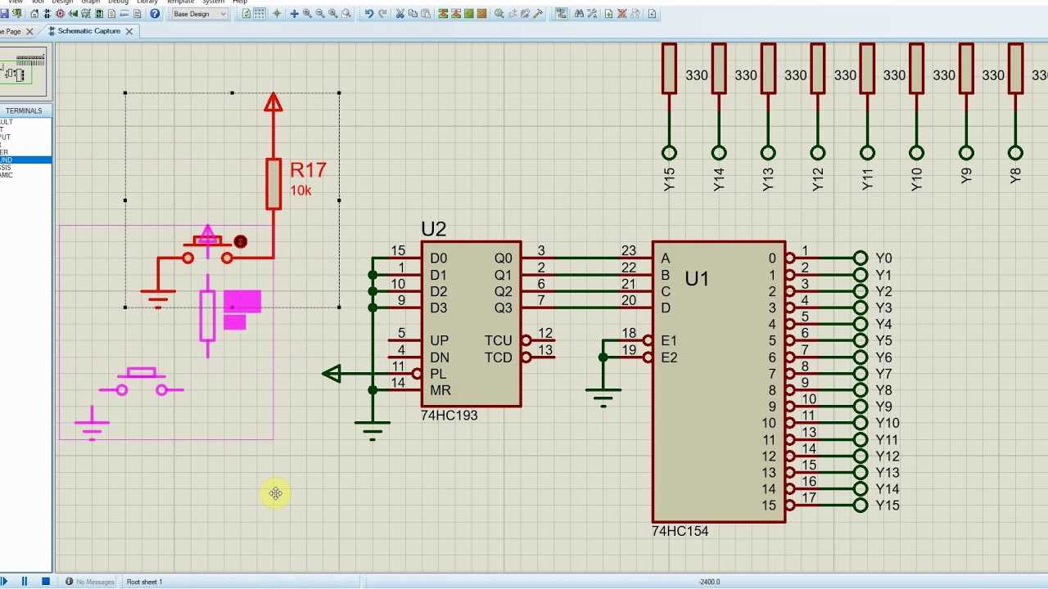Image resolution: width=1048 pixels, height=589 pixels.
Task: Click the Pause simulation button
Action: click(x=25, y=582)
